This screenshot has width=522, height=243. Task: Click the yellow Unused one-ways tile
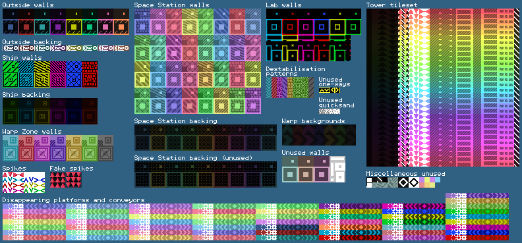(x=330, y=90)
